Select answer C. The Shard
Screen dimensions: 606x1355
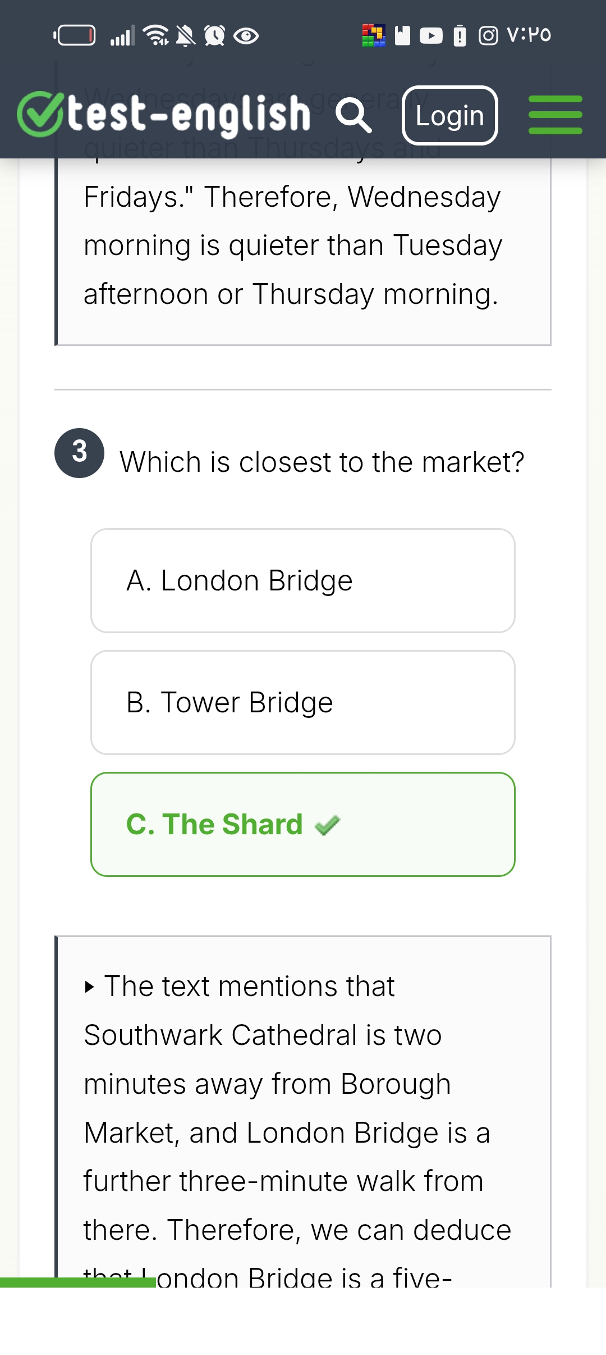click(x=303, y=824)
